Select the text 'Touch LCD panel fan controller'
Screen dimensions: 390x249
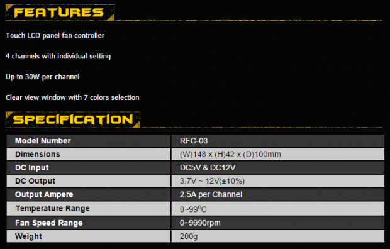(55, 36)
